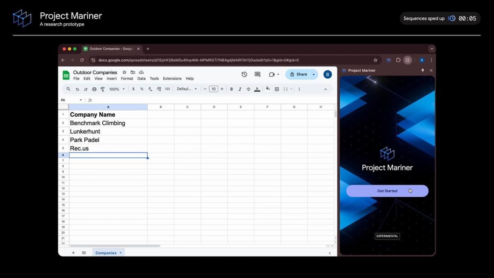
Task: Open the fill color paint bucket
Action: point(268,89)
